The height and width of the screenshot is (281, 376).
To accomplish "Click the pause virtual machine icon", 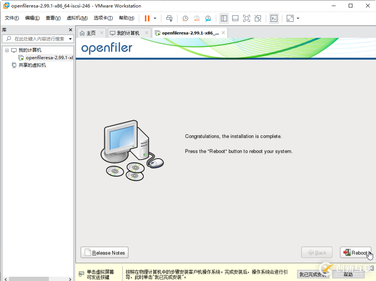I will 147,18.
